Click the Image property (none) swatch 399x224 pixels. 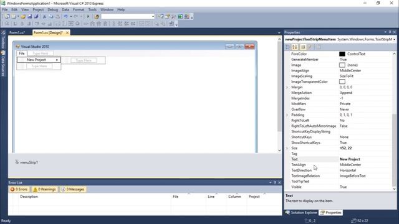point(342,65)
